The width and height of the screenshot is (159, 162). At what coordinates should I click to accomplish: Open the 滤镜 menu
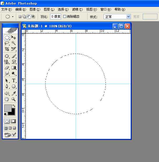click(77, 9)
